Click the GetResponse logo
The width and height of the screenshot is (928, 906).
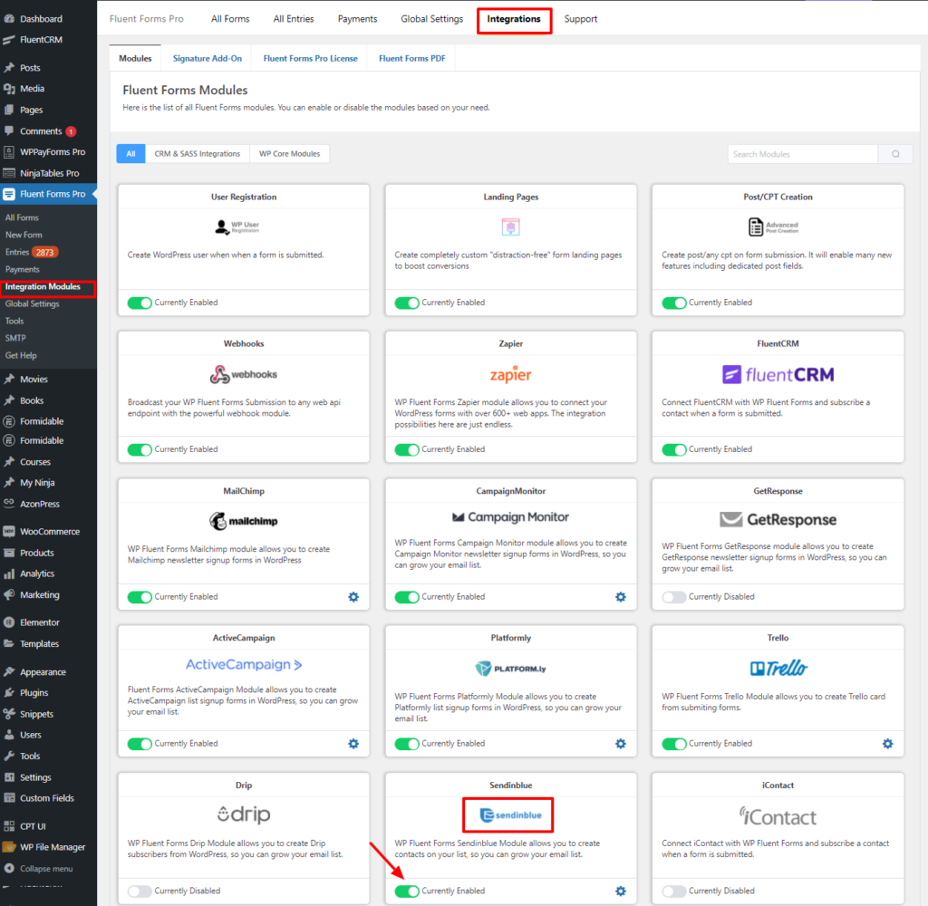coord(778,519)
